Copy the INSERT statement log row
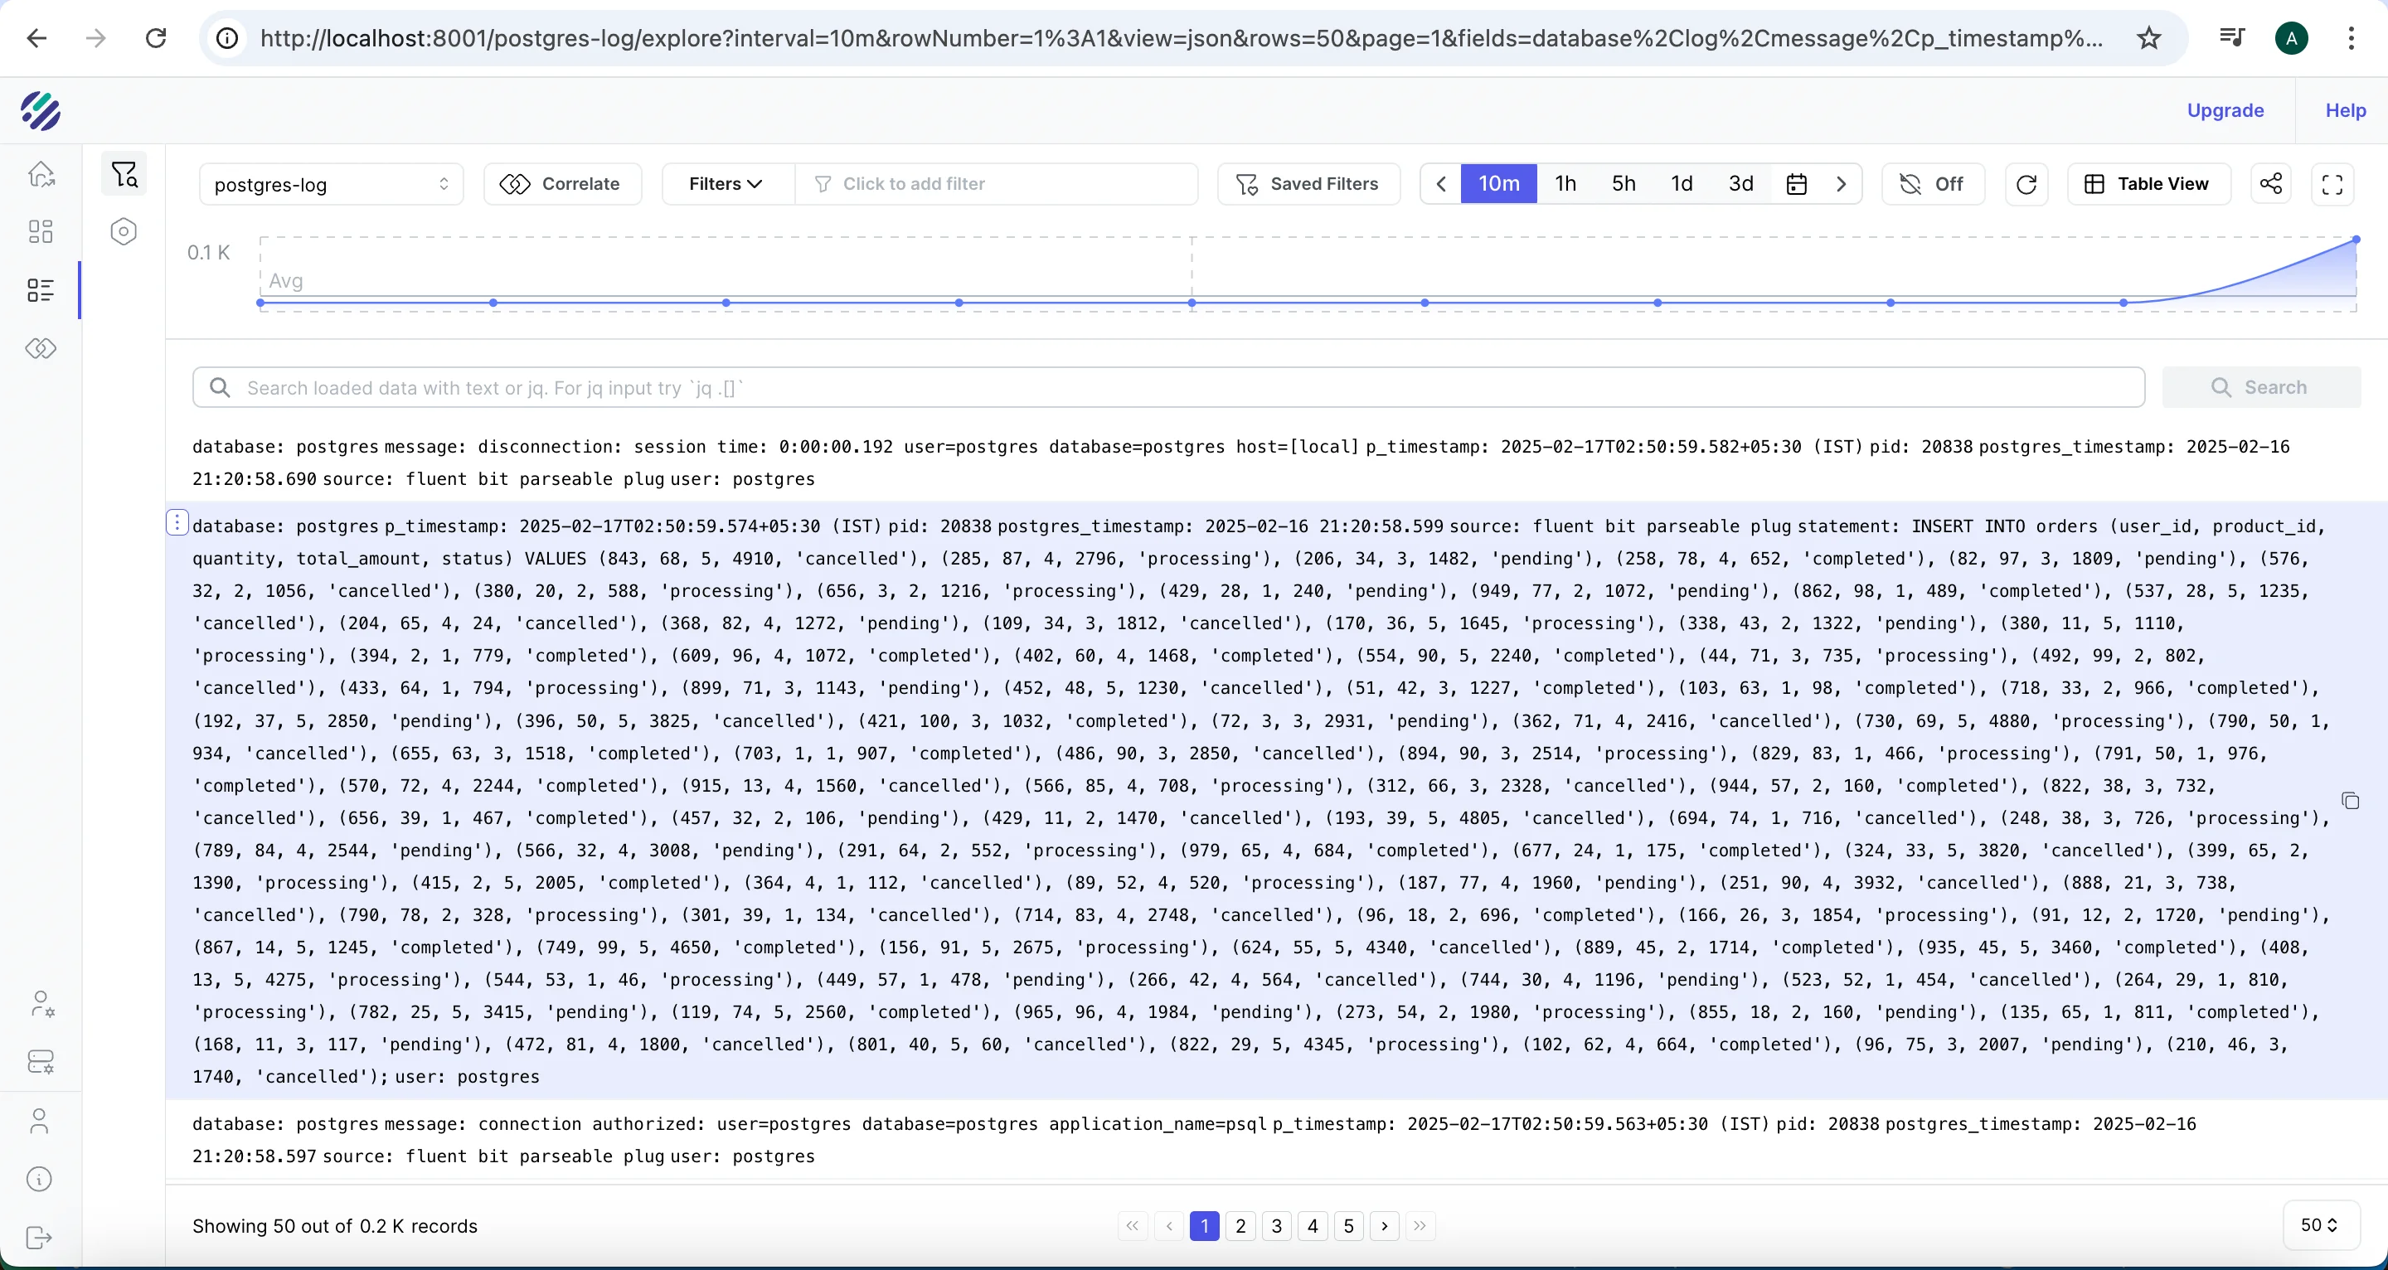This screenshot has width=2388, height=1270. pyautogui.click(x=2349, y=801)
